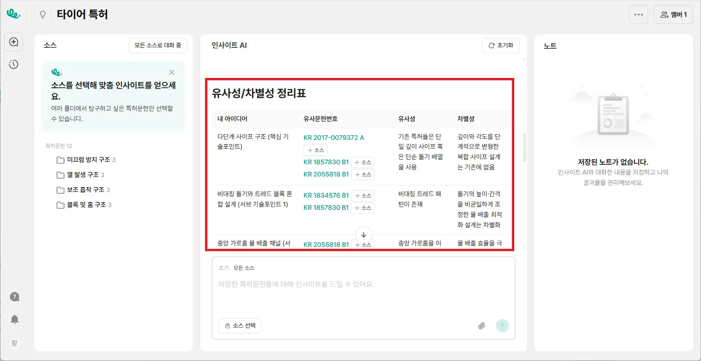The height and width of the screenshot is (361, 701).
Task: Click the message input text field
Action: pos(363,291)
